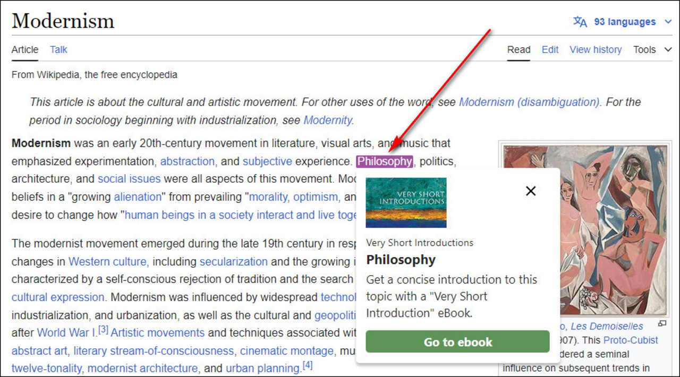
Task: Close the Philosophy ebook popup
Action: pos(530,191)
